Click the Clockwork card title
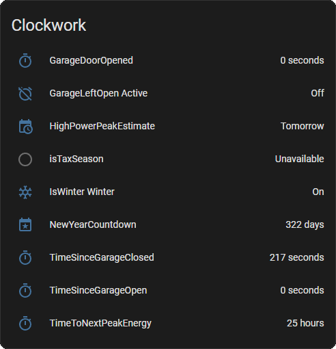 tap(48, 25)
